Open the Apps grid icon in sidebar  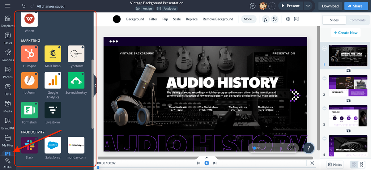point(8,154)
